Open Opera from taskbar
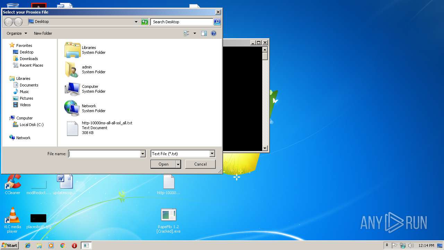The height and width of the screenshot is (250, 444). click(74, 245)
